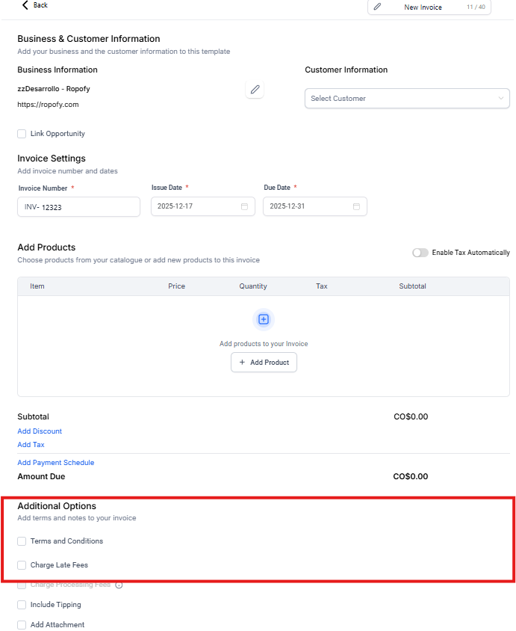The width and height of the screenshot is (516, 631).
Task: Click the Add Tax link
Action: click(31, 445)
